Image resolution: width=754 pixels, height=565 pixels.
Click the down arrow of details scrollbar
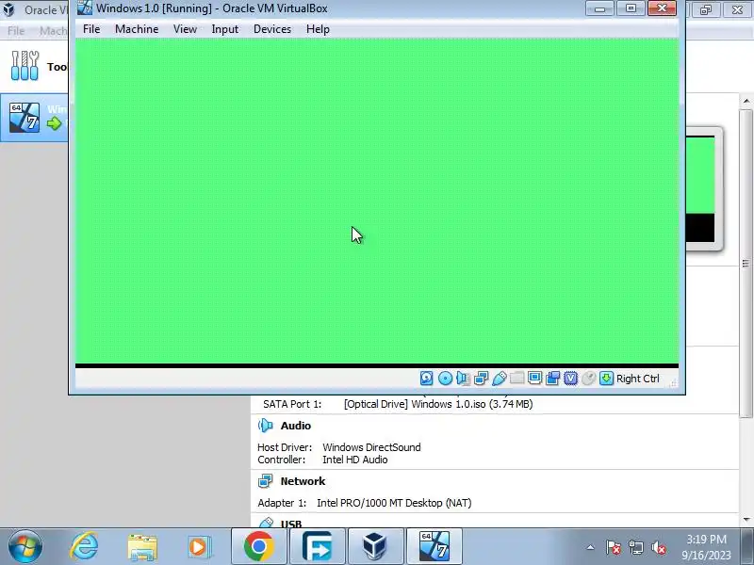(746, 520)
